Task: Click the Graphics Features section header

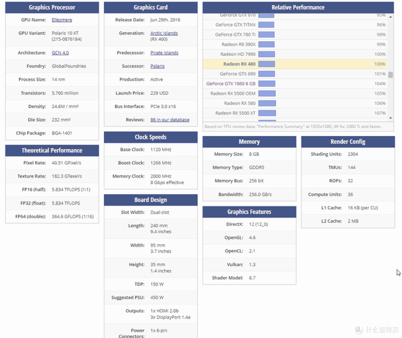Action: [x=249, y=212]
